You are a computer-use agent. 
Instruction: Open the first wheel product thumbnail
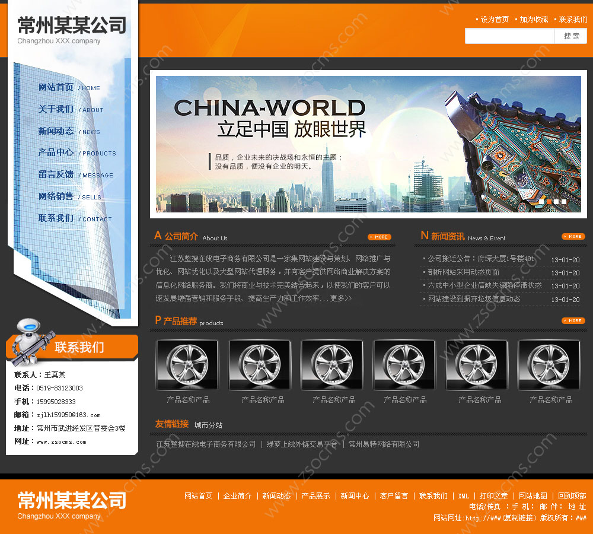pos(187,364)
